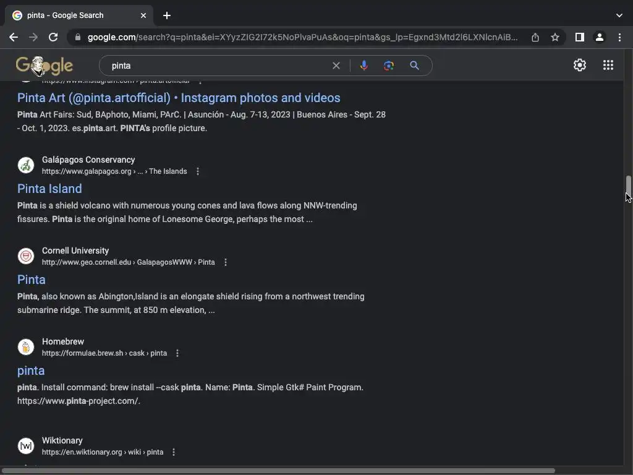Click the en.wiktionary.org breadcrumb URL

(103, 452)
